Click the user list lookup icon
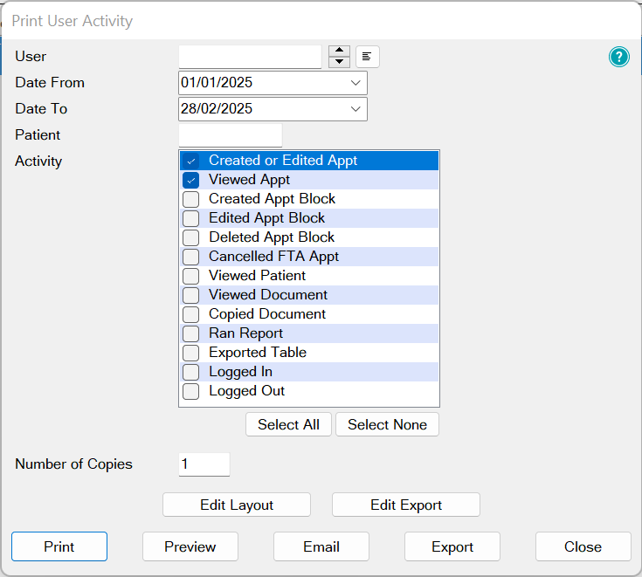The height and width of the screenshot is (577, 642). point(368,58)
